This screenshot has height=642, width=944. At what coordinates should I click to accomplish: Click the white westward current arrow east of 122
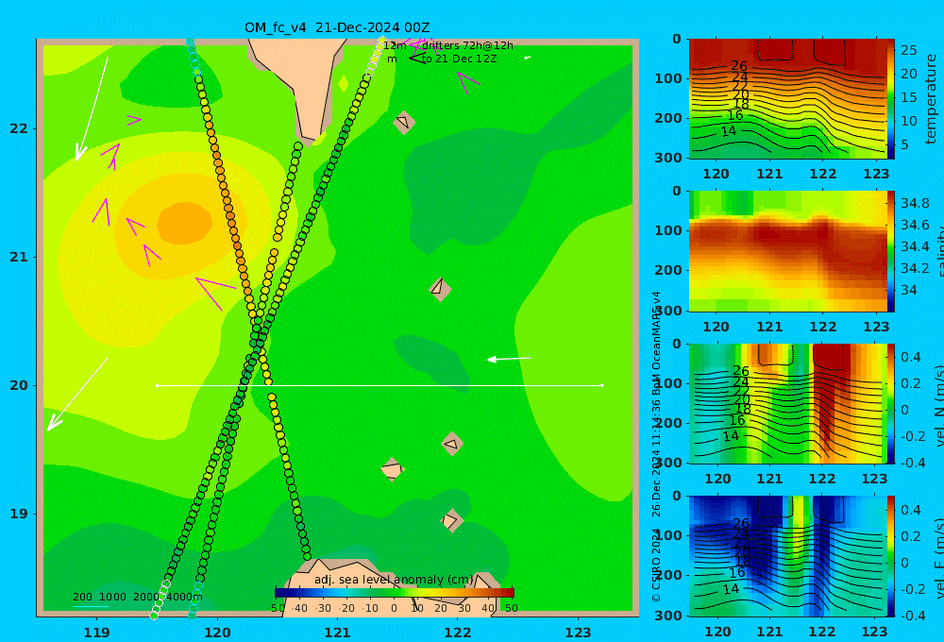click(x=509, y=359)
